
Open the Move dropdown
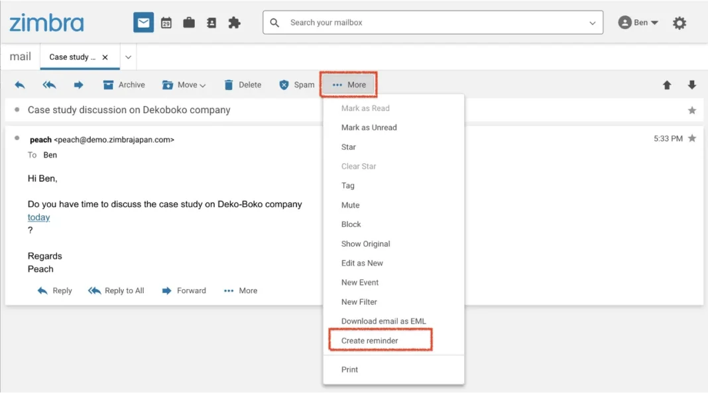184,85
